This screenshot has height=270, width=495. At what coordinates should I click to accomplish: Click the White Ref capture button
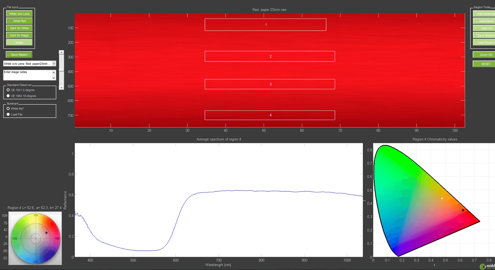19,21
